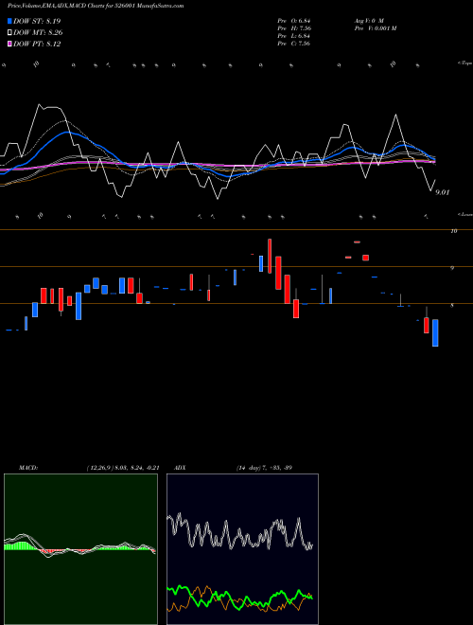Click the 8 price axis label
Screen dimensions: 473x625
click(452, 305)
